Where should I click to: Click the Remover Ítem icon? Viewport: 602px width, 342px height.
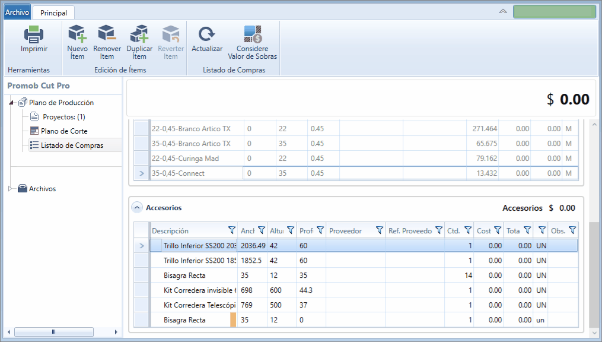click(107, 33)
